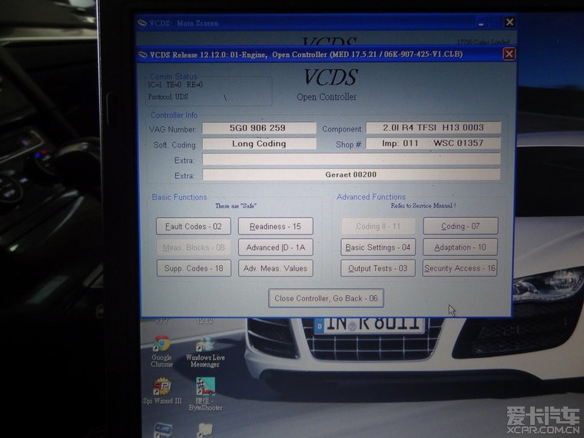Screen dimensions: 584x438
Task: Click the Controller Info group label
Action: pyautogui.click(x=174, y=115)
